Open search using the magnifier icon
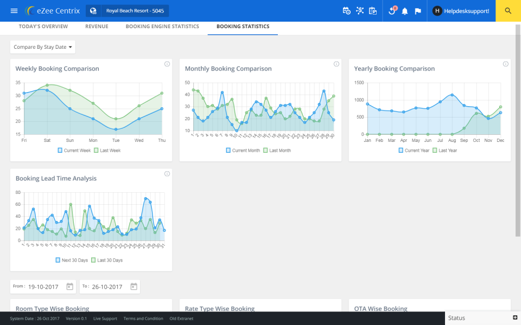The width and height of the screenshot is (521, 325). tap(508, 10)
